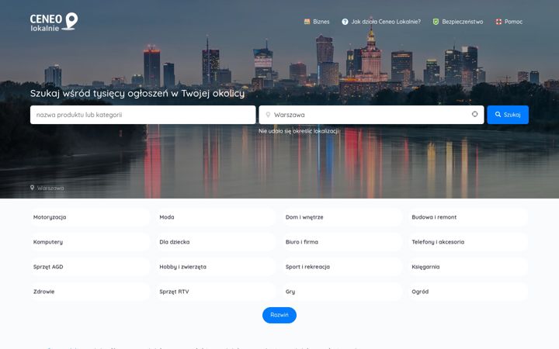Click the location pin in Warszawa field

point(268,115)
